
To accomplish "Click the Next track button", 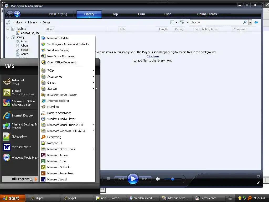I will tap(145, 179).
